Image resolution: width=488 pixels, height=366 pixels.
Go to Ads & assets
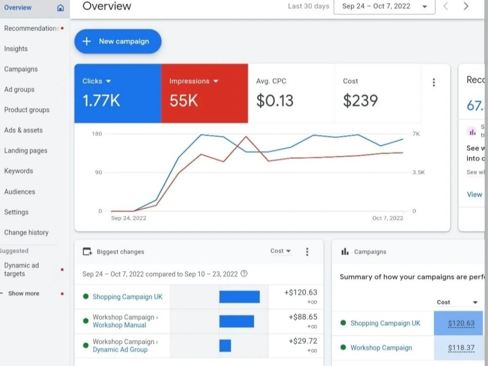(23, 130)
